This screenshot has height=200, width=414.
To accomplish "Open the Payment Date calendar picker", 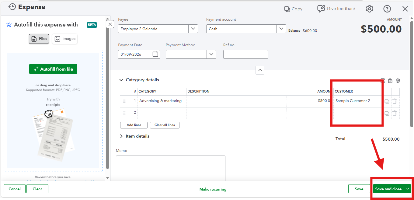I will pos(155,54).
